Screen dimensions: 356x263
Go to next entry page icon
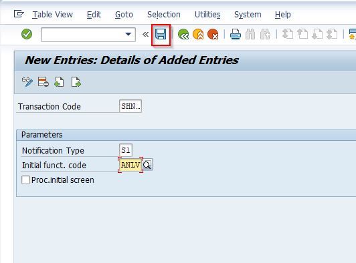point(76,82)
